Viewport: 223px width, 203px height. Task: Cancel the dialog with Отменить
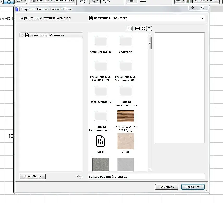coord(166,187)
